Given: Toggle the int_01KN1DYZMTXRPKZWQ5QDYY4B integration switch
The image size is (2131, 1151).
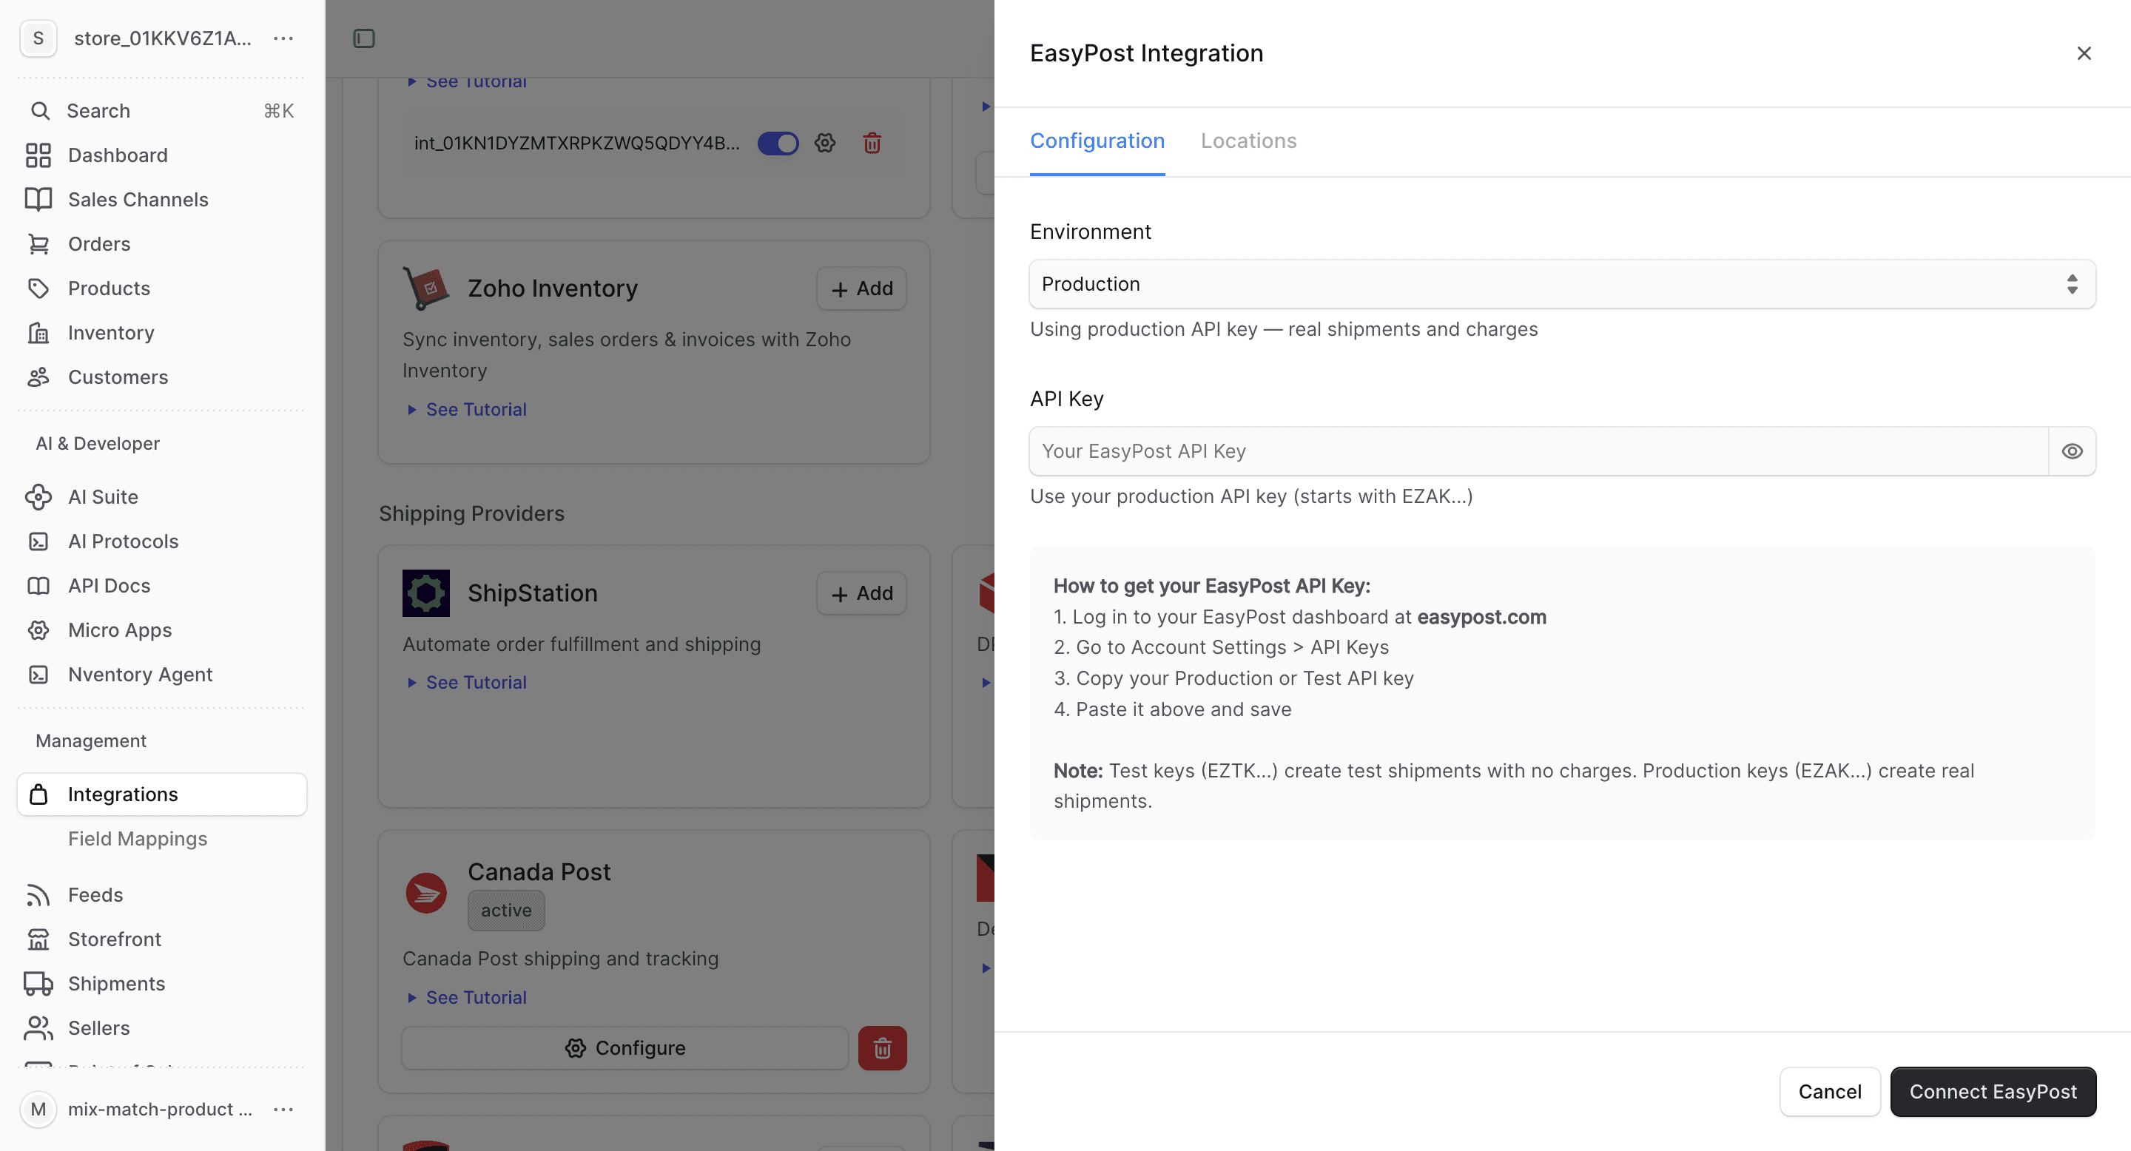Looking at the screenshot, I should pos(778,143).
